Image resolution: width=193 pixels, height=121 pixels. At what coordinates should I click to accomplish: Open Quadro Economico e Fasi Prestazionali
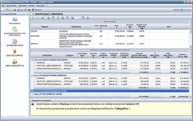click(15, 30)
